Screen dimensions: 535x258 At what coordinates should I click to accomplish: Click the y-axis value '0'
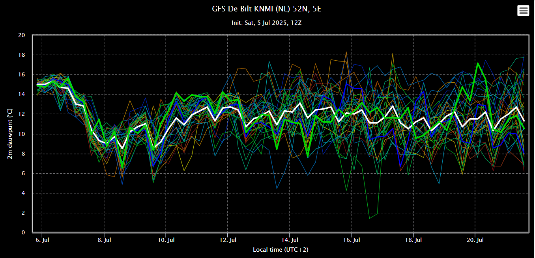[24, 233]
